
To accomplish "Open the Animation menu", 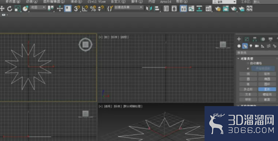I will pos(32,1).
